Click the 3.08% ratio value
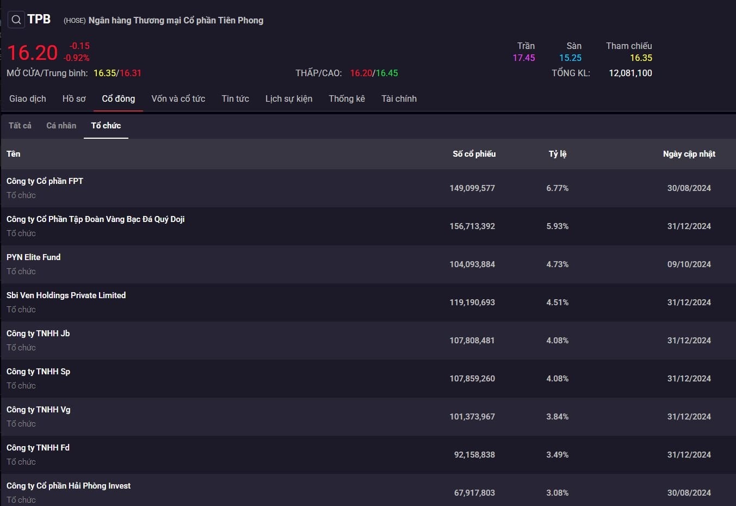The height and width of the screenshot is (506, 736). (558, 493)
